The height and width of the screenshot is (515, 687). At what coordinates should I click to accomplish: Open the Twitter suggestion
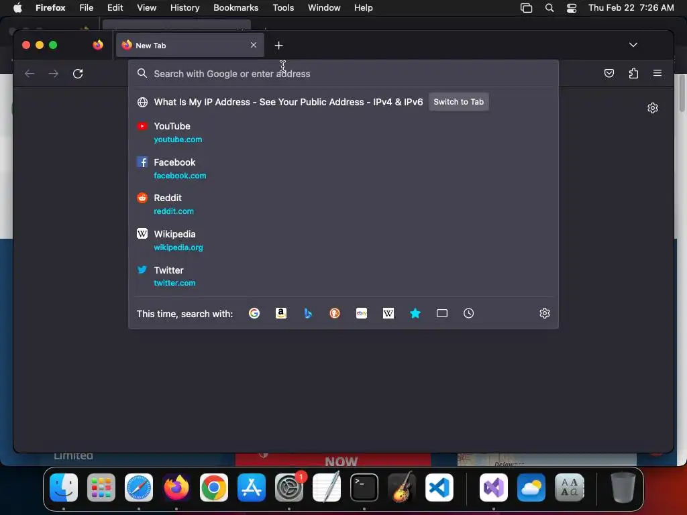(x=343, y=276)
